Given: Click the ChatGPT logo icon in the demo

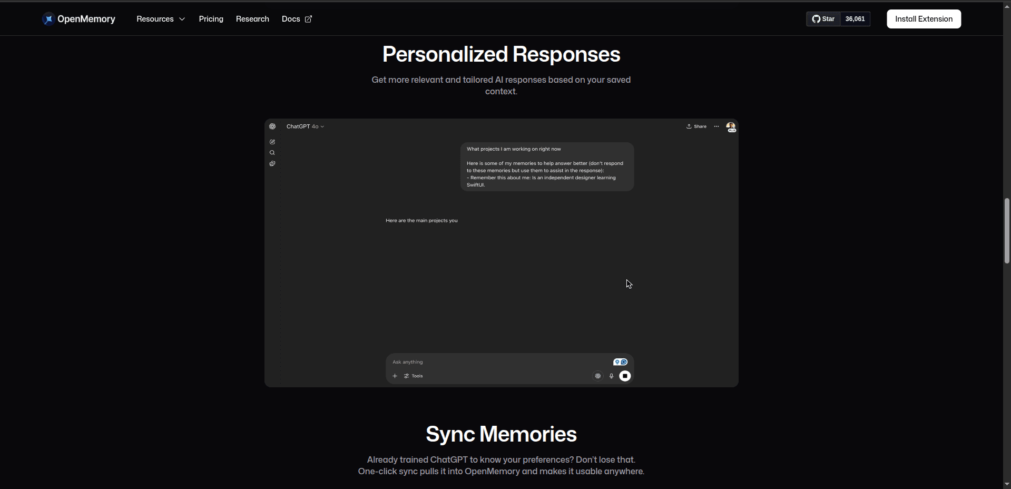Looking at the screenshot, I should [x=272, y=126].
